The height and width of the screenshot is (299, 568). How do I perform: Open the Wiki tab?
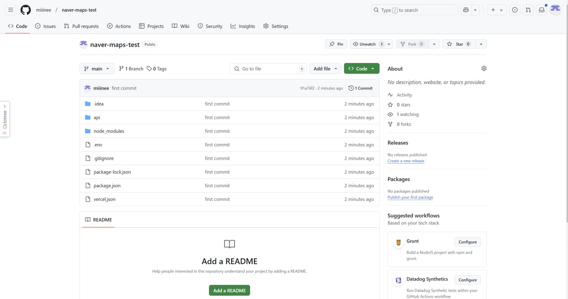[181, 26]
